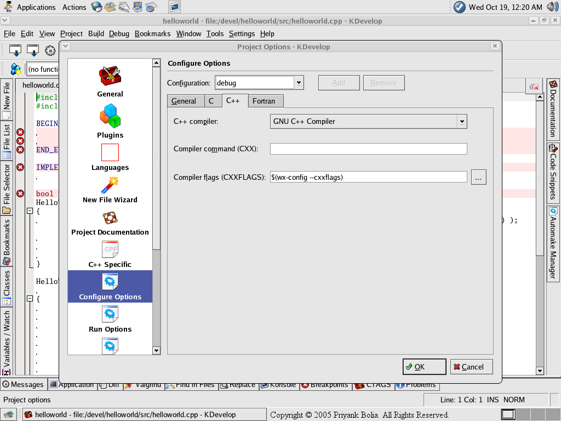
Task: Open the Actions menu in top panel
Action: click(x=74, y=7)
